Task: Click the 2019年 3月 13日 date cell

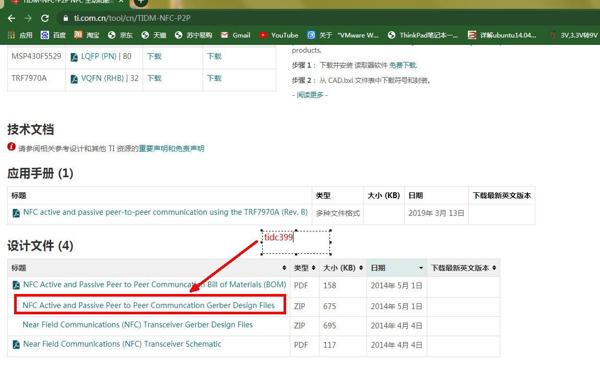Action: (x=436, y=213)
